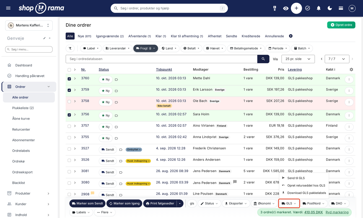The height and width of the screenshot is (218, 363).
Task: Select Send til GLS menu item
Action: pyautogui.click(x=304, y=178)
